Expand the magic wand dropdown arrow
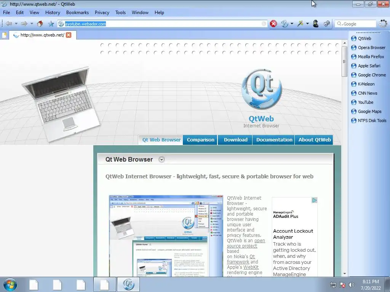390x292 pixels. click(307, 24)
